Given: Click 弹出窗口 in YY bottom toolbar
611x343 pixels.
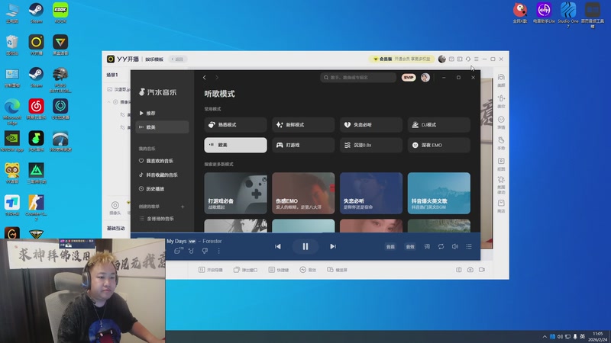Looking at the screenshot, I should coord(245,270).
